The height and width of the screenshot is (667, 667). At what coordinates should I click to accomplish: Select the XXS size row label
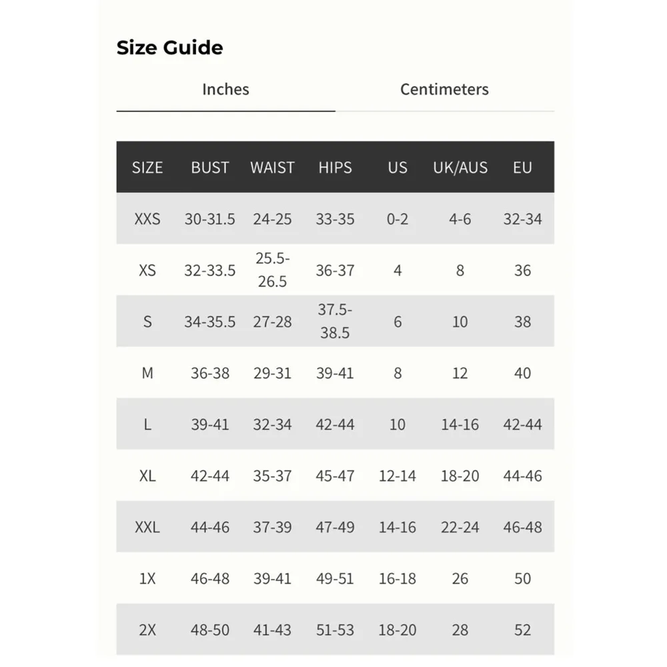(x=147, y=219)
